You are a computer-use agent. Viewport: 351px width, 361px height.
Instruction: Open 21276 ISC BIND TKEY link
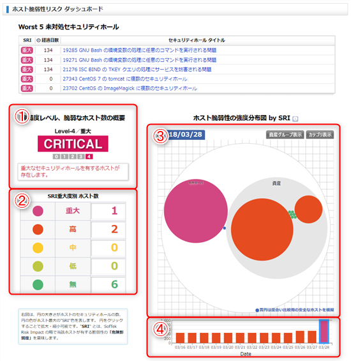[137, 69]
